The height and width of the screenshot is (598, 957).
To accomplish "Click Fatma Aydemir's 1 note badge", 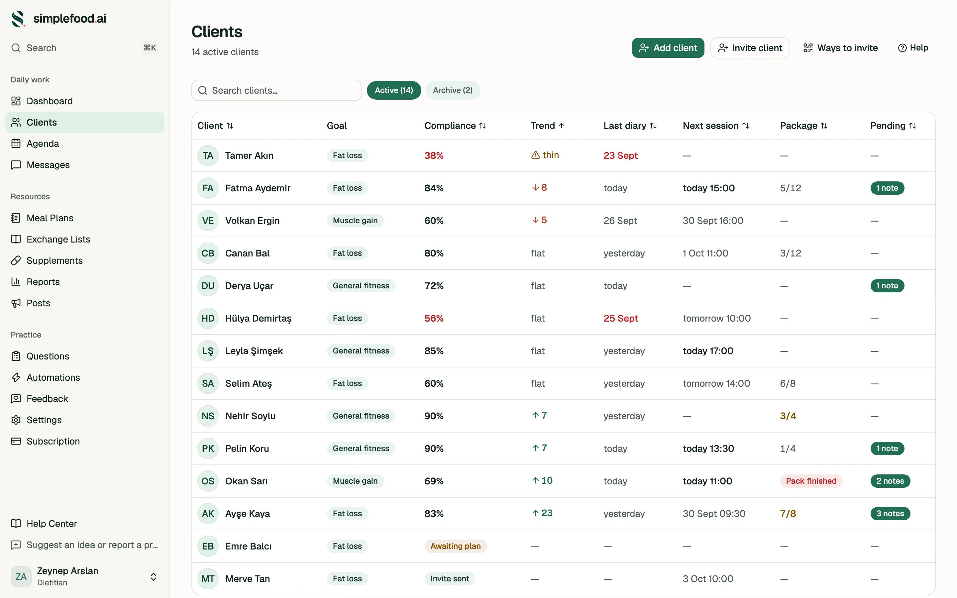I will 888,188.
